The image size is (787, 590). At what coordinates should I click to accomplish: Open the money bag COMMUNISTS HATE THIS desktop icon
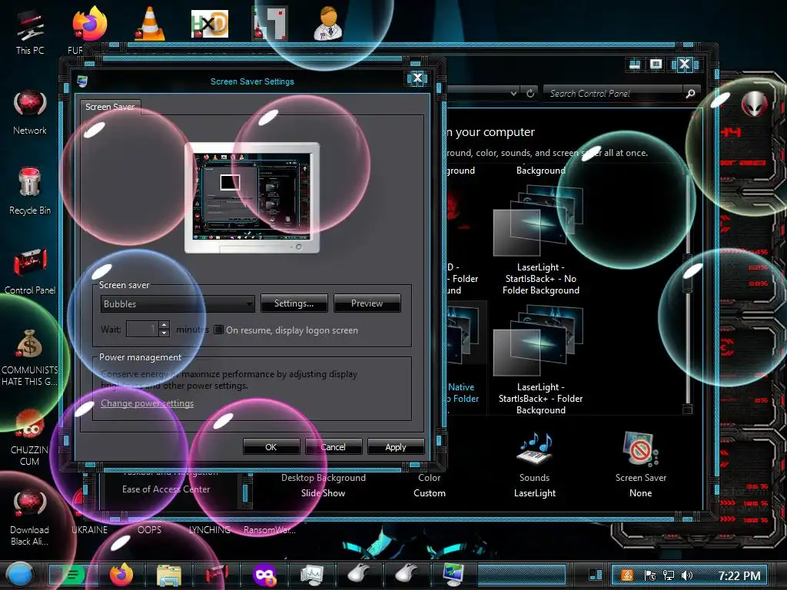point(30,357)
